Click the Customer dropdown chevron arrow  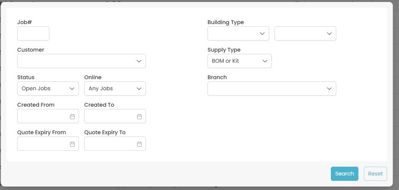point(139,61)
